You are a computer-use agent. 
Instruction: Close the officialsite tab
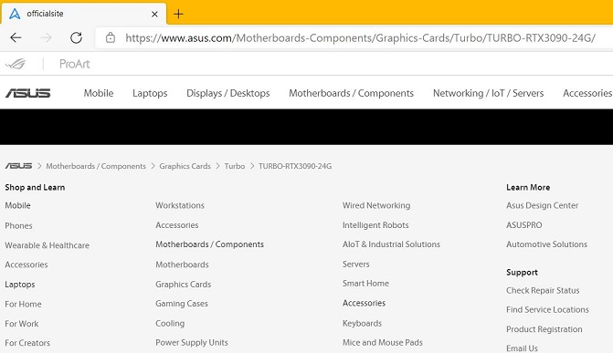point(154,14)
